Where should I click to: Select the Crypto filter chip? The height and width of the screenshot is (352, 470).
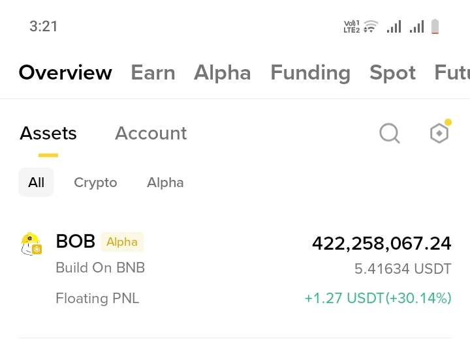click(x=95, y=183)
